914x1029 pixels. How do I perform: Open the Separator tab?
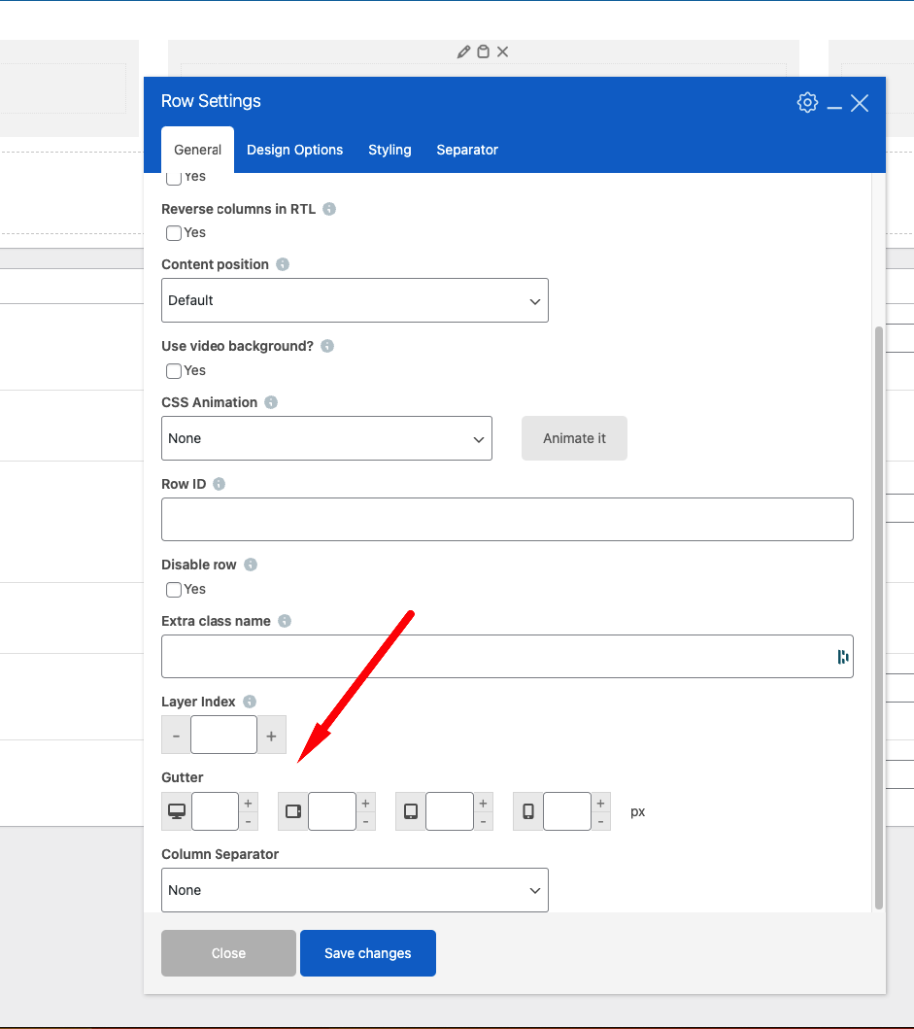coord(467,150)
